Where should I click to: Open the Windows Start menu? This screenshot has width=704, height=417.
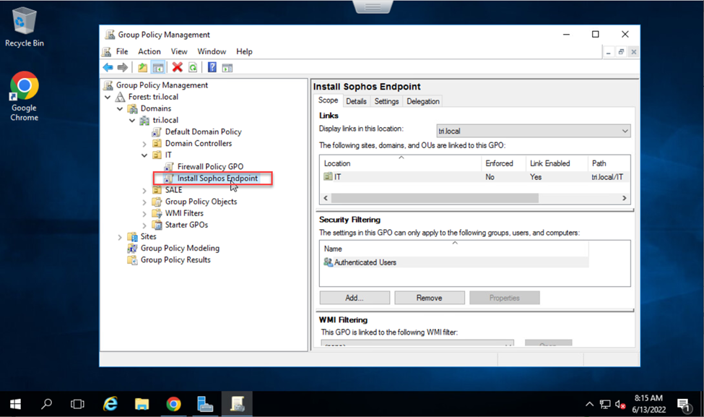pyautogui.click(x=15, y=405)
